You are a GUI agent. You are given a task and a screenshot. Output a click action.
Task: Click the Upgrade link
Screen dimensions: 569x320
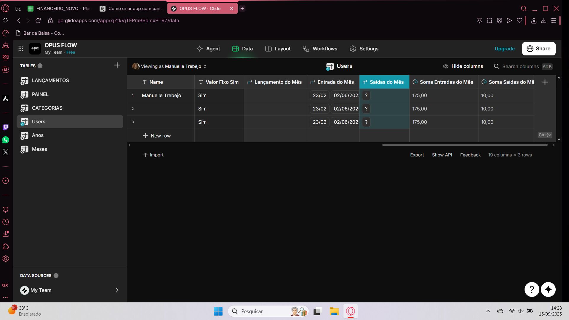pyautogui.click(x=504, y=49)
